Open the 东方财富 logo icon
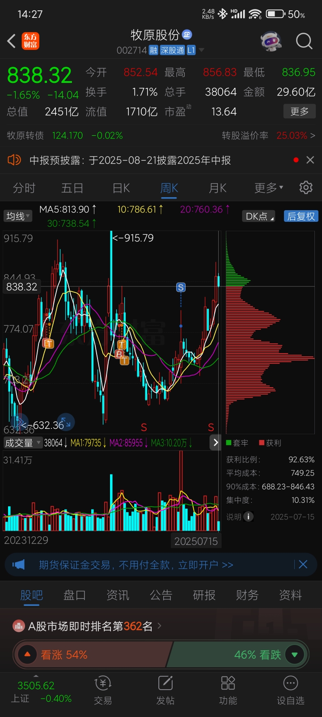 31,41
